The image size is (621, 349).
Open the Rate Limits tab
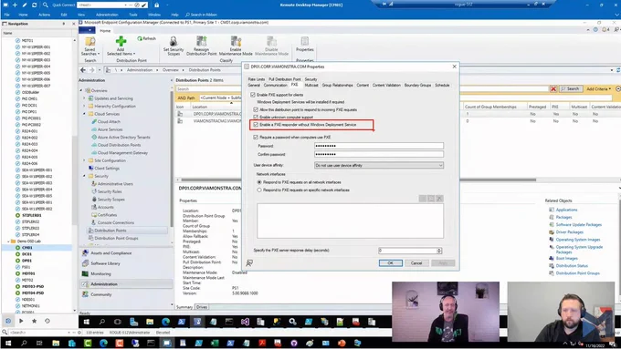257,79
